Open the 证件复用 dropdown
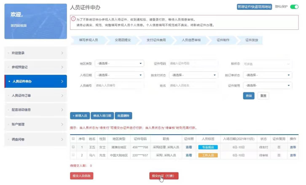The height and width of the screenshot is (185, 306). [x=268, y=85]
